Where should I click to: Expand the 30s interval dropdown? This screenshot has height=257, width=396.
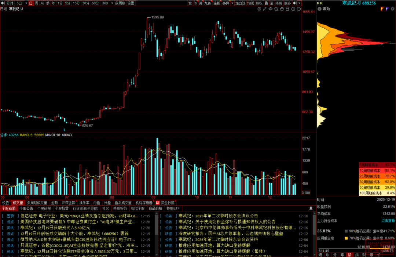111,3
